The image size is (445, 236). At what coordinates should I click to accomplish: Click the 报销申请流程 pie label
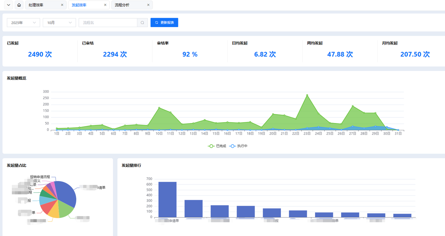[40, 177]
